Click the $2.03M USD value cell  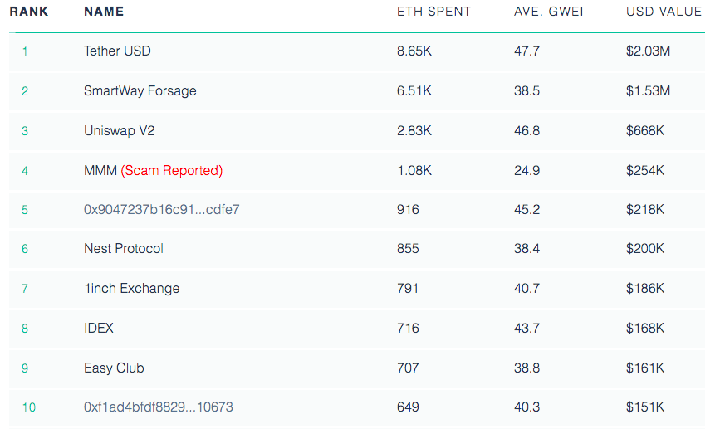[x=648, y=51]
